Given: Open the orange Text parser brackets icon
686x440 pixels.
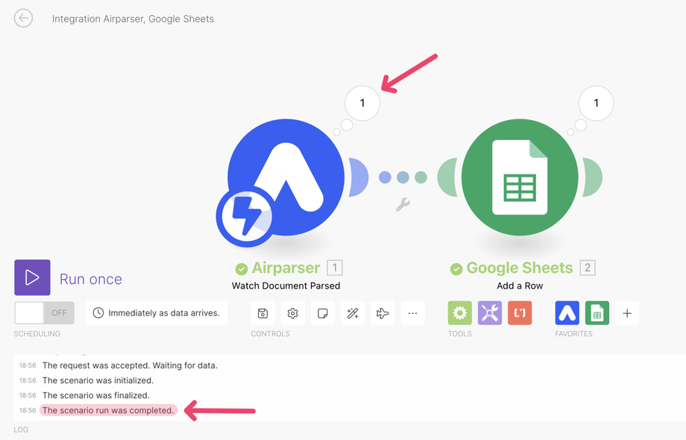Looking at the screenshot, I should tap(520, 313).
